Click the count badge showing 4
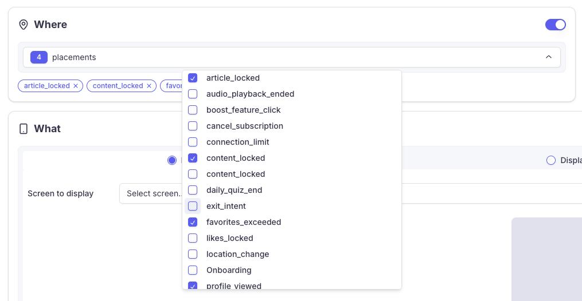Image resolution: width=582 pixels, height=301 pixels. coord(39,57)
